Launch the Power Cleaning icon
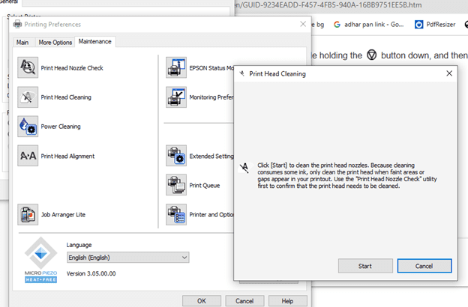The height and width of the screenshot is (307, 468). point(28,127)
